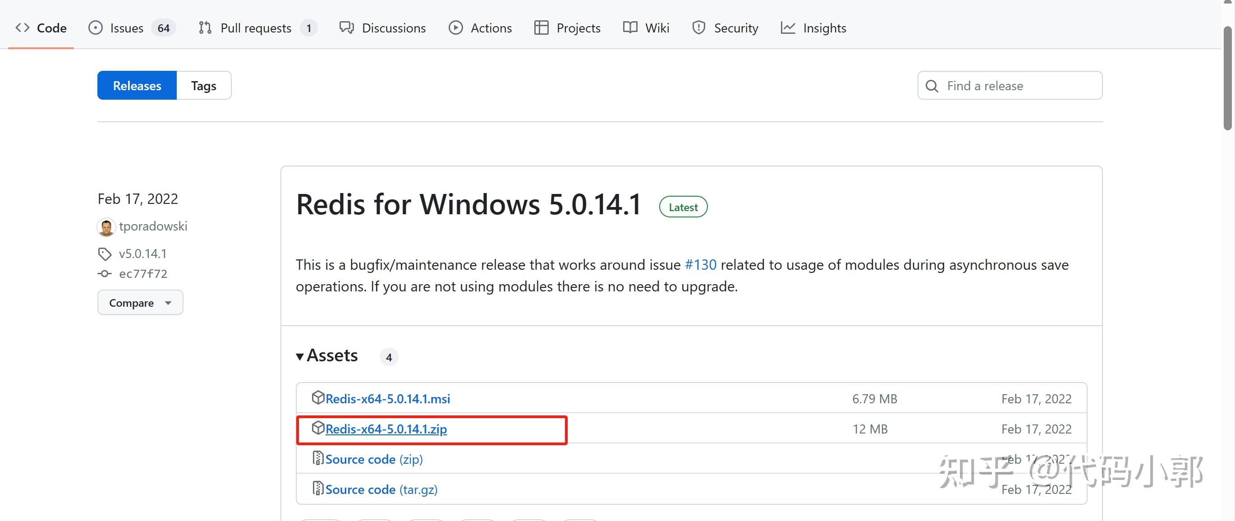Click the Insights graph icon
Screen dimensions: 1235x521
coord(788,28)
